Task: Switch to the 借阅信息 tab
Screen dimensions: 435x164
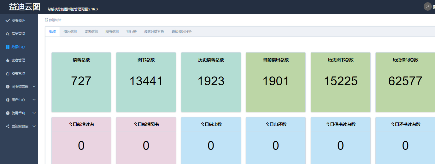Action: pos(70,31)
